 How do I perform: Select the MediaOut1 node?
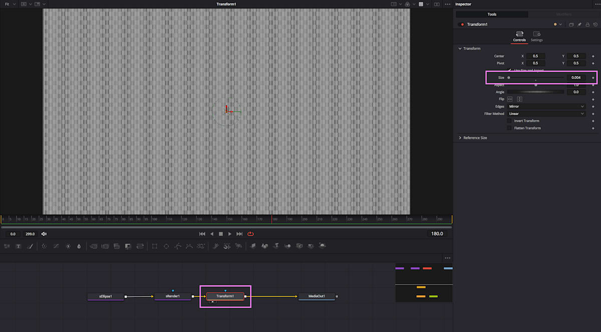[x=317, y=296]
